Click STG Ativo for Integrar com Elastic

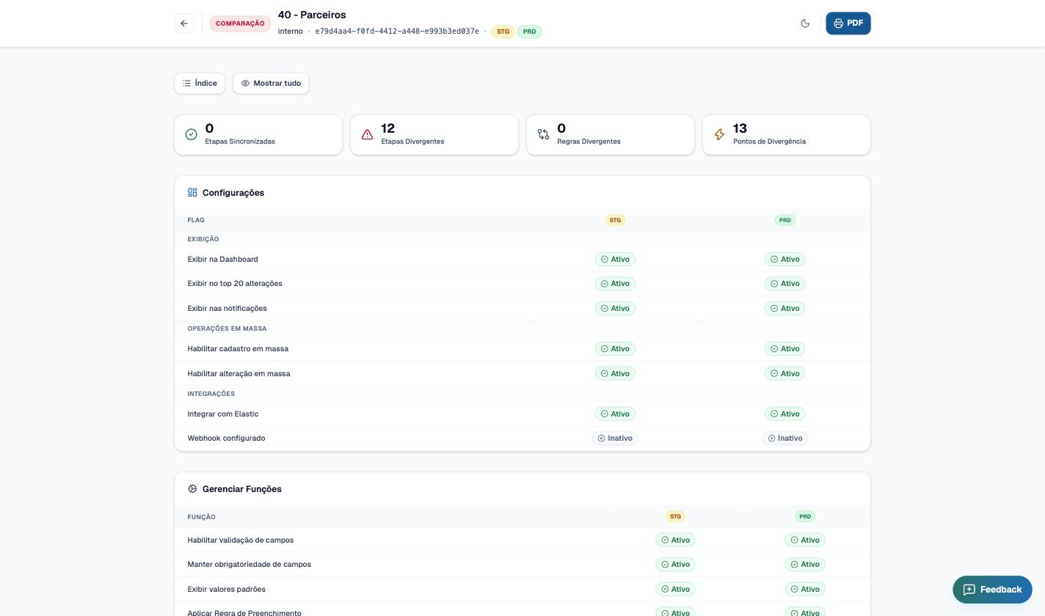point(615,414)
